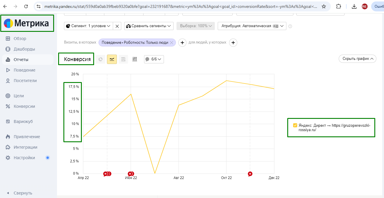Select the stacked area chart icon
384x198 pixels.
point(123,59)
